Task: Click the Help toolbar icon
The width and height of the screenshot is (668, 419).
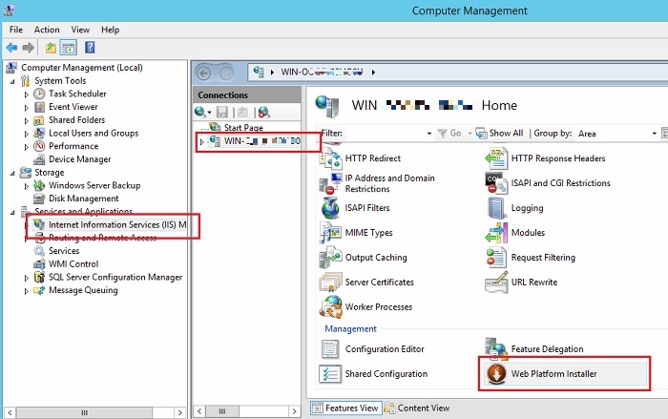Action: pyautogui.click(x=90, y=48)
